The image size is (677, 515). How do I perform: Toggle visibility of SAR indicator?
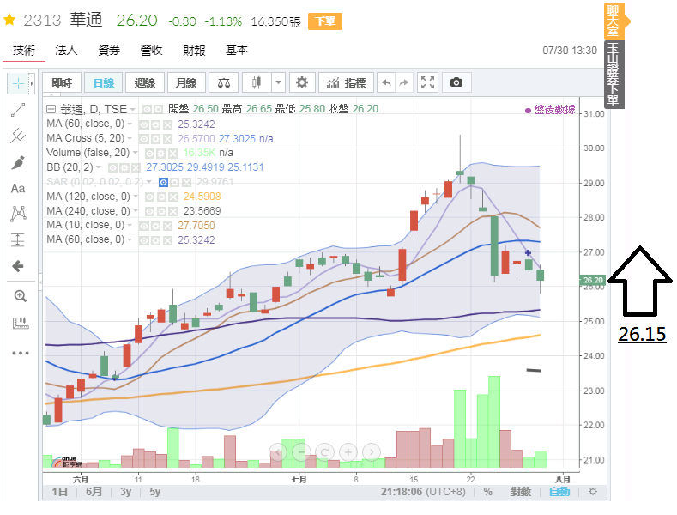163,182
